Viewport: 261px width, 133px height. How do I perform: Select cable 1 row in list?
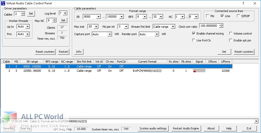point(119,66)
